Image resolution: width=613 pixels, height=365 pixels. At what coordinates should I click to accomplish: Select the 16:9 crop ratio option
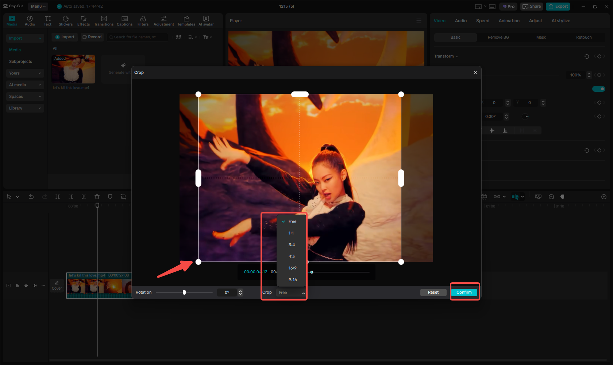[x=292, y=268]
